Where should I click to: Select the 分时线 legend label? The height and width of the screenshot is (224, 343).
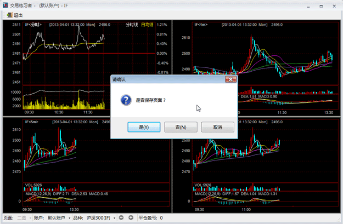(x=132, y=25)
